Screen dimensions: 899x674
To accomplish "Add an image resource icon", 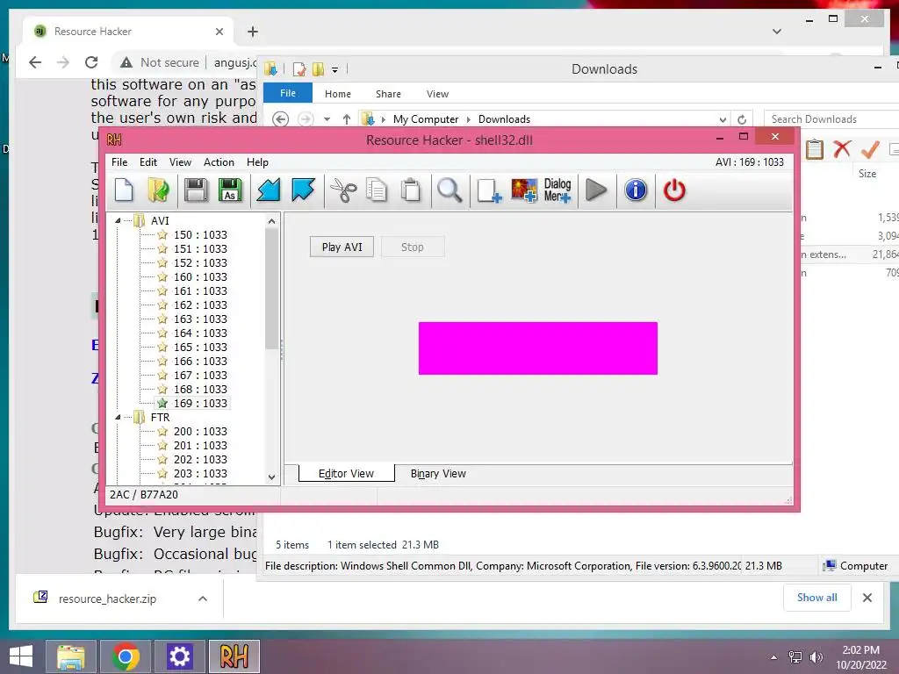I will coord(524,190).
